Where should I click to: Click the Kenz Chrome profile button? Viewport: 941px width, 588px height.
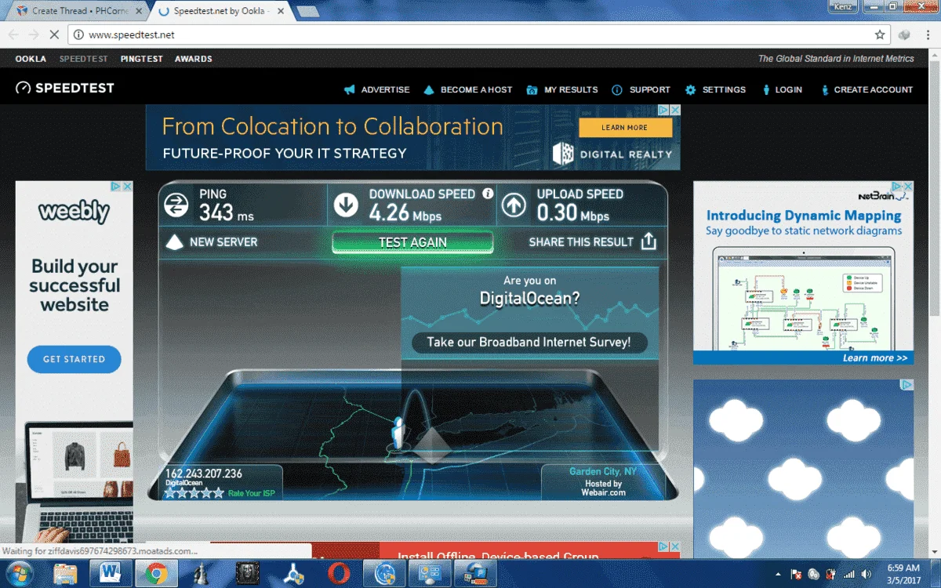click(841, 5)
